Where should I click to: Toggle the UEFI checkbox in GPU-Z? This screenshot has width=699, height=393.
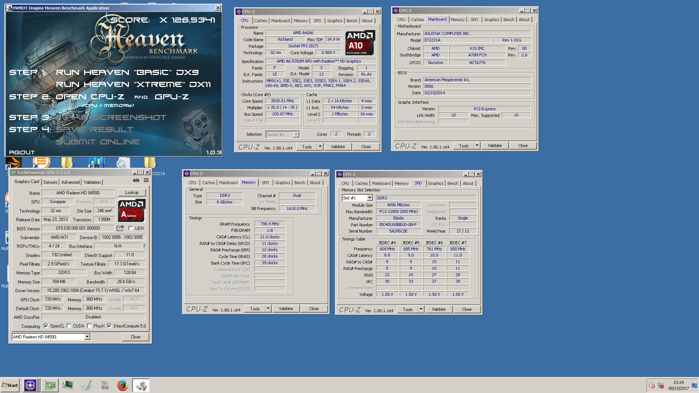point(131,228)
